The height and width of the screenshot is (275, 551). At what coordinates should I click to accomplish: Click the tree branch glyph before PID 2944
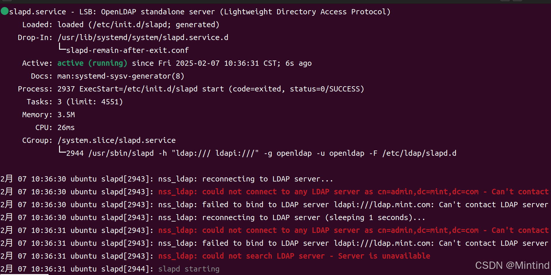[x=62, y=150]
